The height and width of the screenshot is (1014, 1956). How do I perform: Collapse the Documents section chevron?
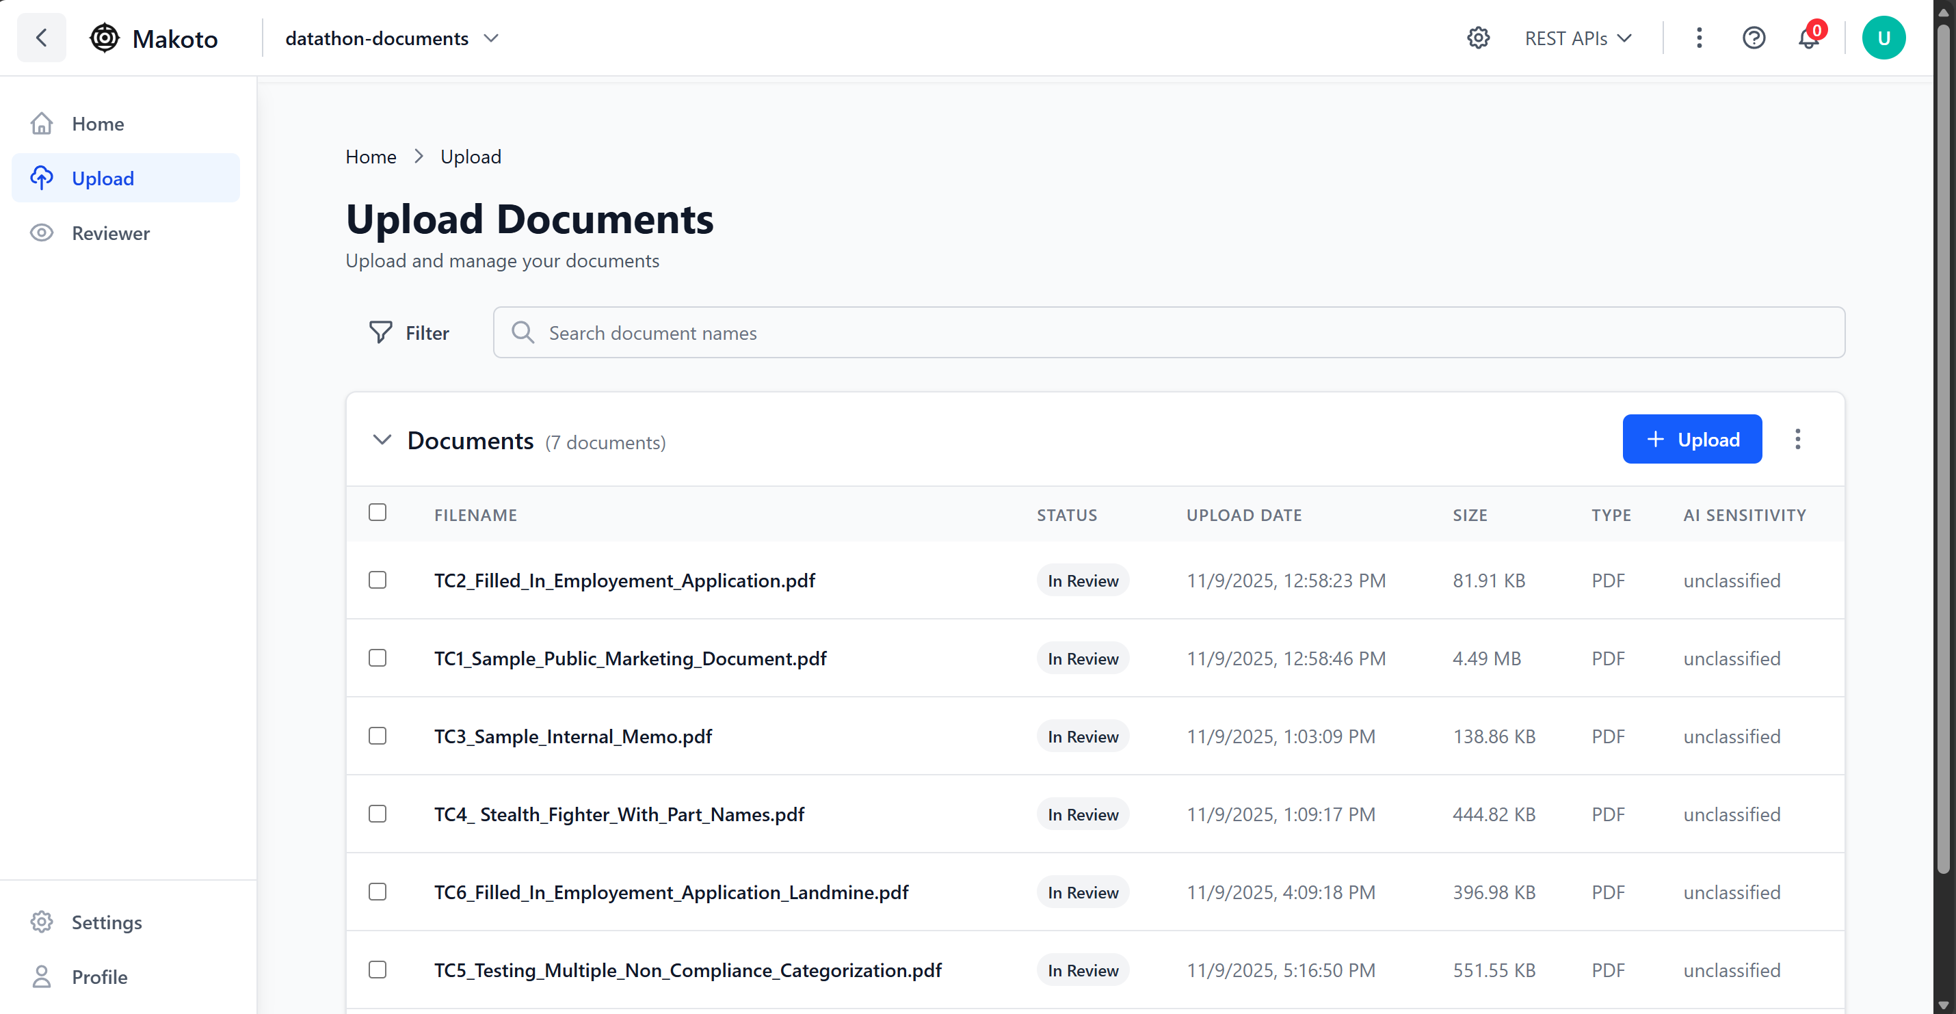coord(382,440)
